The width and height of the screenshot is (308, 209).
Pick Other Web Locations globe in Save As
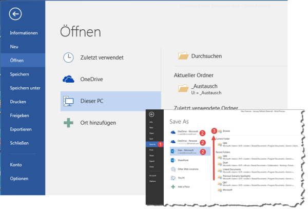pos(174,169)
